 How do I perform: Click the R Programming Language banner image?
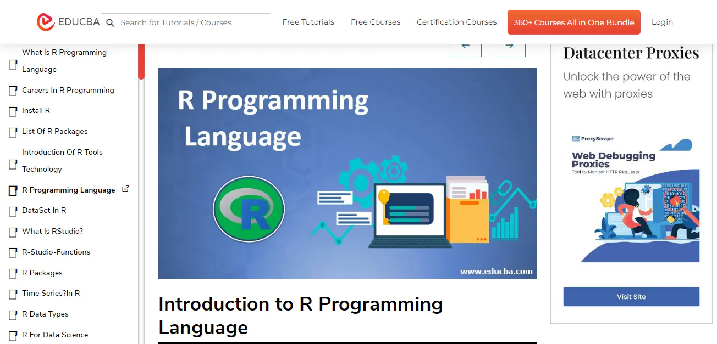point(347,173)
